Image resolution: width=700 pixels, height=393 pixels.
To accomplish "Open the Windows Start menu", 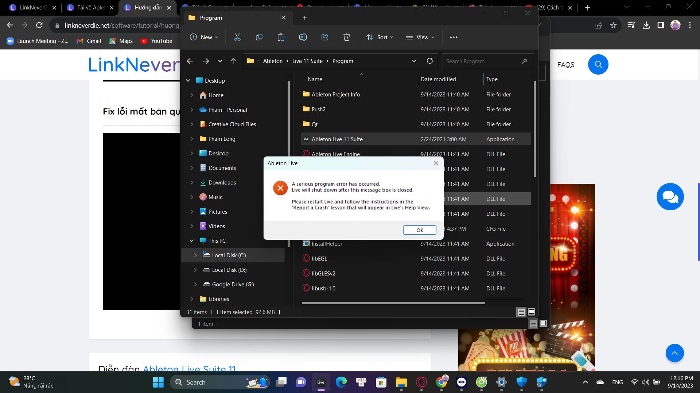I will (x=158, y=382).
